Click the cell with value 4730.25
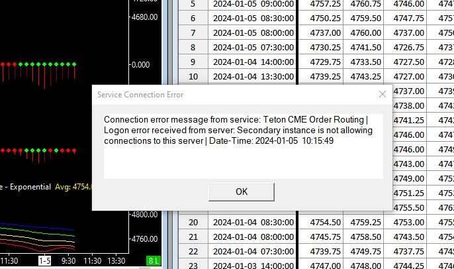This screenshot has width=454, height=269. [x=321, y=47]
